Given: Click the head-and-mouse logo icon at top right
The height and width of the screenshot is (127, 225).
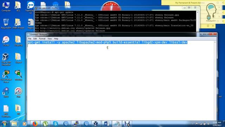Looking at the screenshot, I should pos(211,12).
